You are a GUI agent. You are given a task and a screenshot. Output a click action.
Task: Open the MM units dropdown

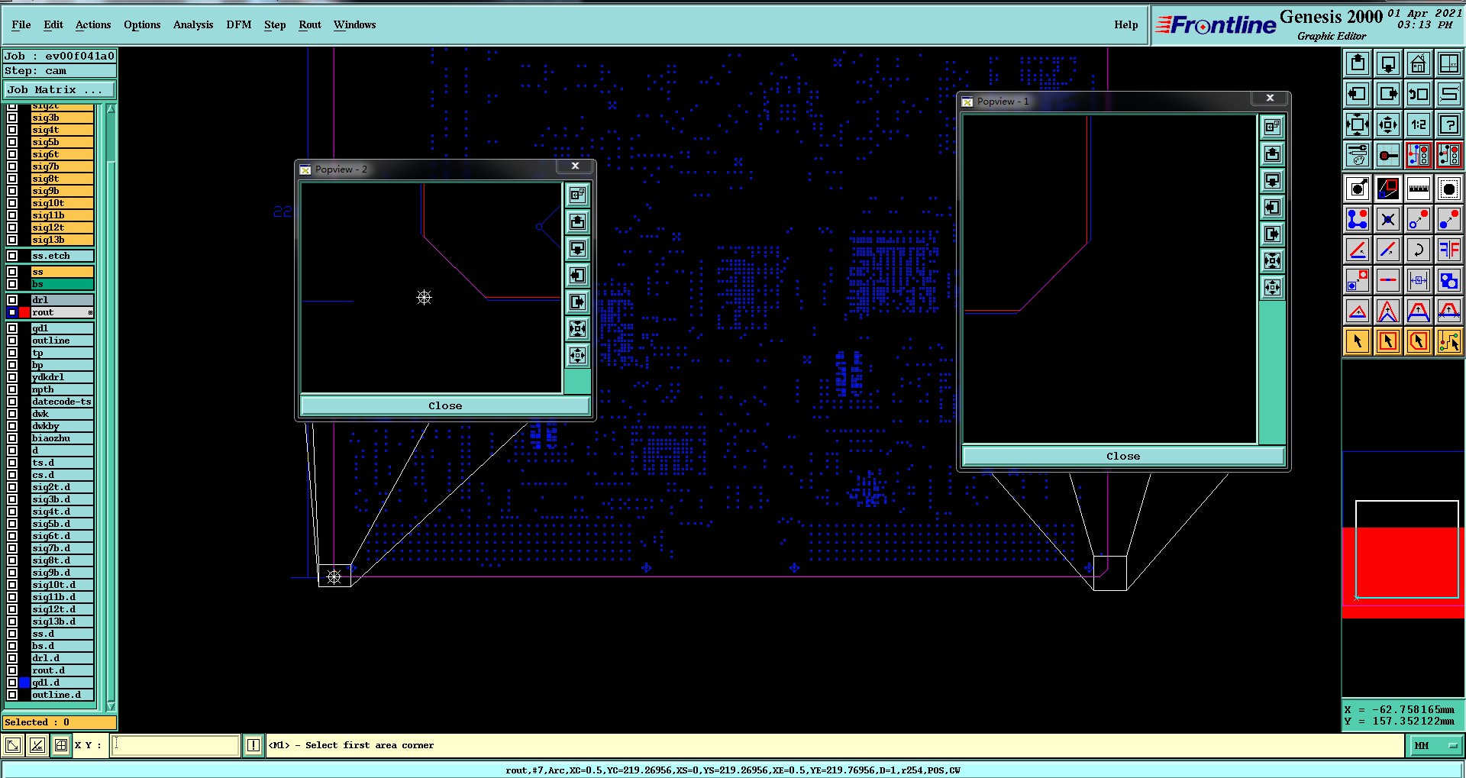pos(1435,745)
